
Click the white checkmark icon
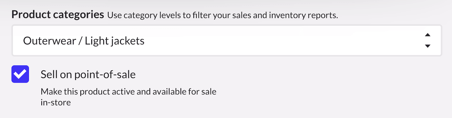pos(20,74)
